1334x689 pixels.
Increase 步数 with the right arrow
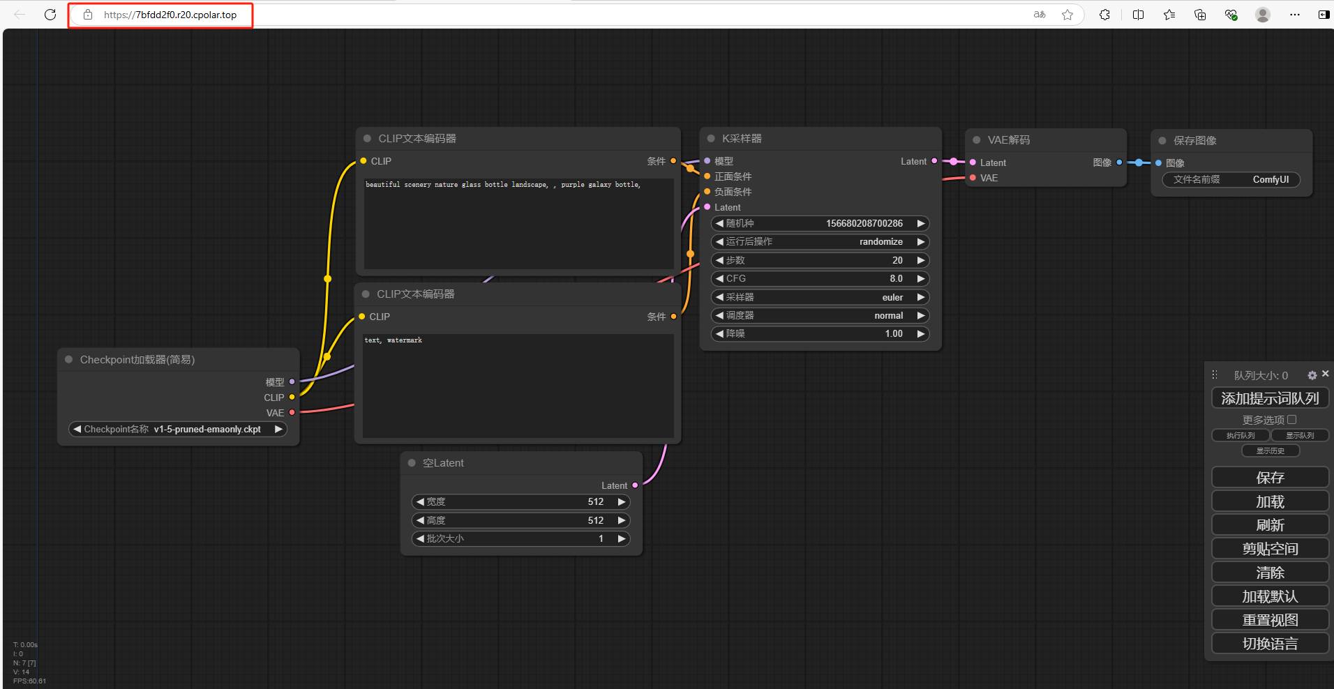pyautogui.click(x=921, y=260)
